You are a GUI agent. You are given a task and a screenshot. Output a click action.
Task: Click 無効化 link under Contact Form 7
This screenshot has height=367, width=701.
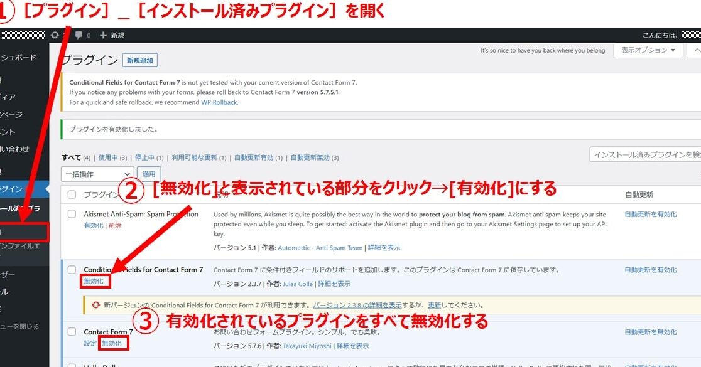coord(111,343)
